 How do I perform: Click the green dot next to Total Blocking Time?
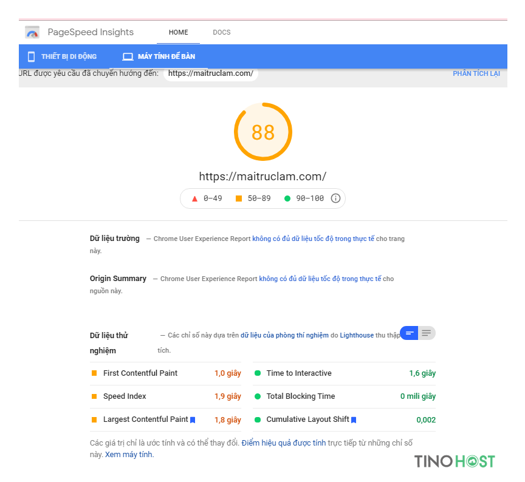[258, 396]
